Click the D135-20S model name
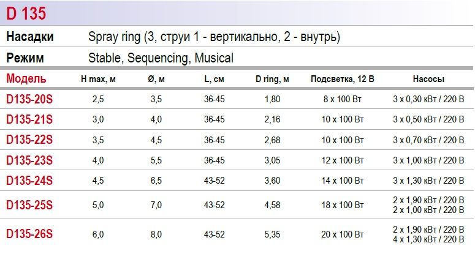 29,98
